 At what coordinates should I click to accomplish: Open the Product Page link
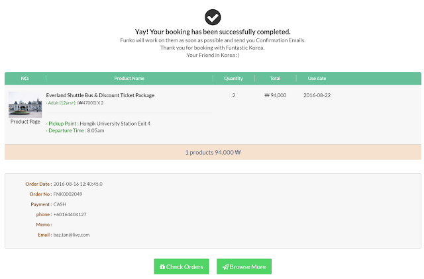tap(25, 122)
